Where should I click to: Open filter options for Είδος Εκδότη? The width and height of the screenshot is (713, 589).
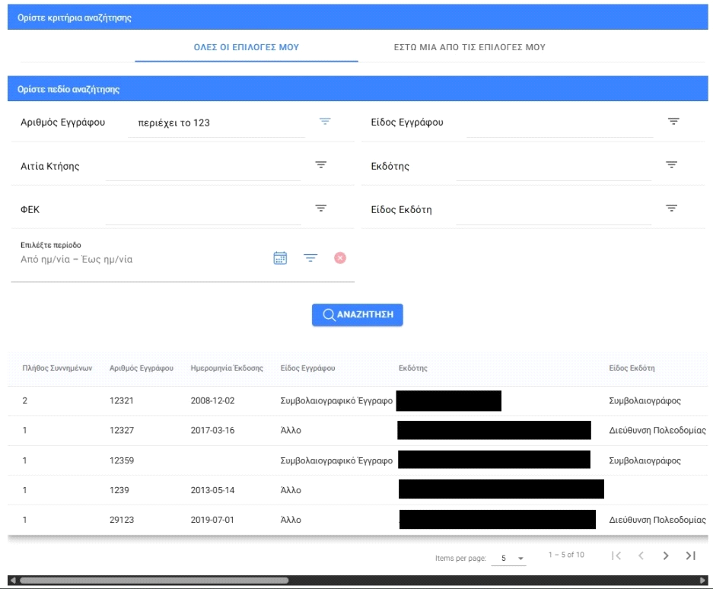(x=671, y=209)
